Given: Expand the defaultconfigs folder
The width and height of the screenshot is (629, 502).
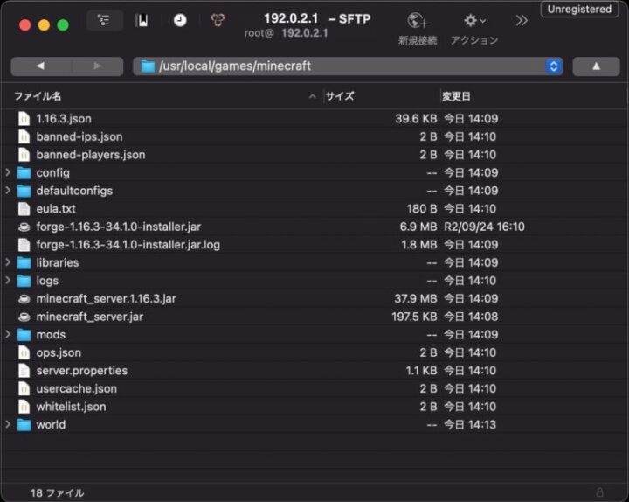Looking at the screenshot, I should [x=8, y=191].
